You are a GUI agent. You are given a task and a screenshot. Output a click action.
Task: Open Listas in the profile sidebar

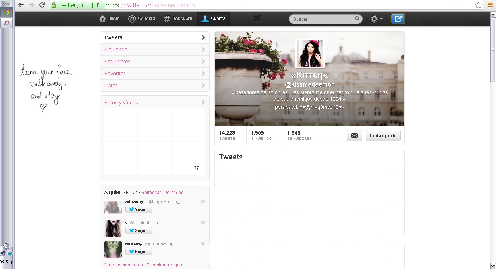pos(155,86)
